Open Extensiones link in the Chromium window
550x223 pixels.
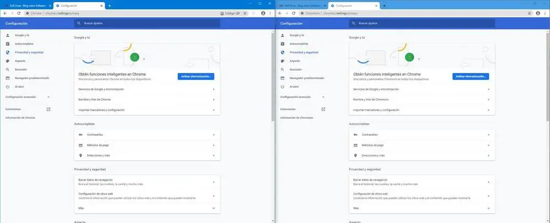[x=302, y=109]
